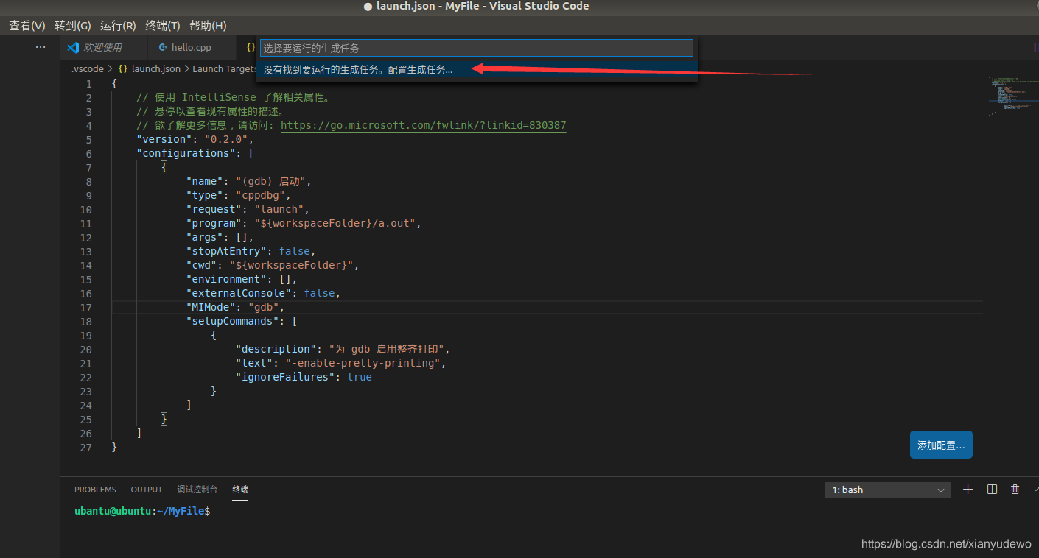Click line number 1 in the gutter
The width and height of the screenshot is (1039, 558).
[x=89, y=83]
